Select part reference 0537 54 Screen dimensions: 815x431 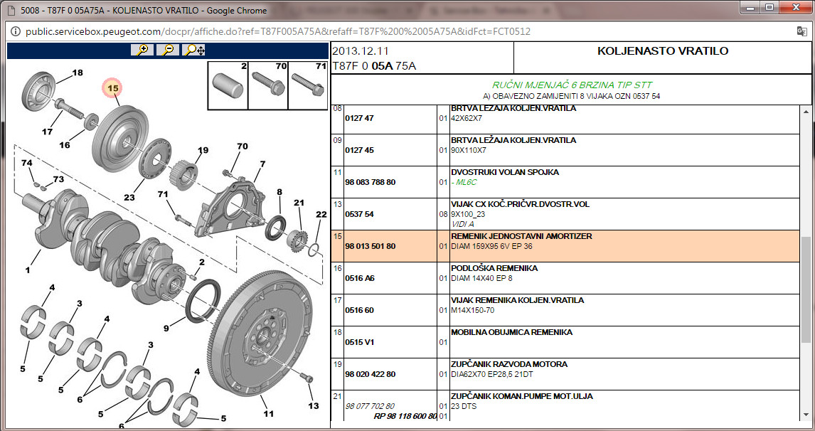359,214
